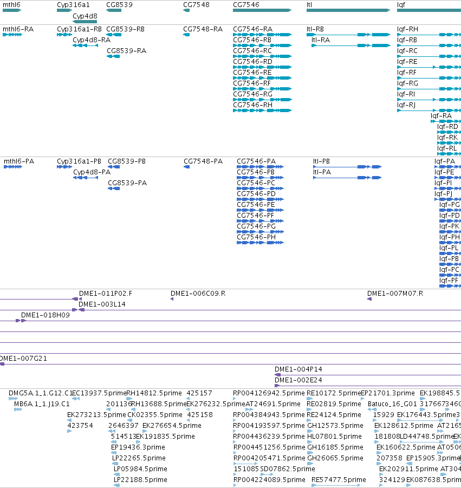Click the LP22188.5prime EST label
This screenshot has height=488, width=461.
tap(140, 480)
